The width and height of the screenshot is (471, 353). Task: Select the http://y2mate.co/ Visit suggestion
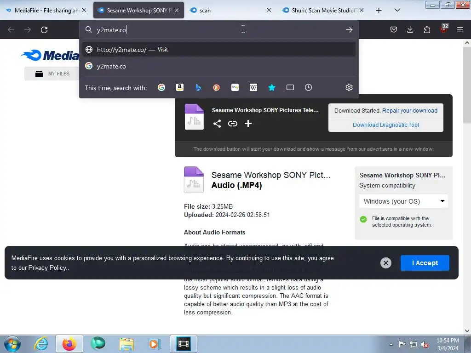click(x=218, y=50)
